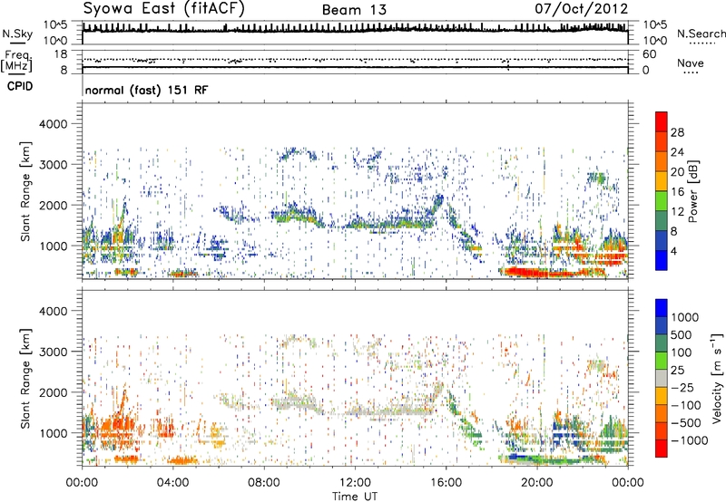Select the "N.Sky" legend label
This screenshot has width=726, height=502.
click(x=17, y=34)
